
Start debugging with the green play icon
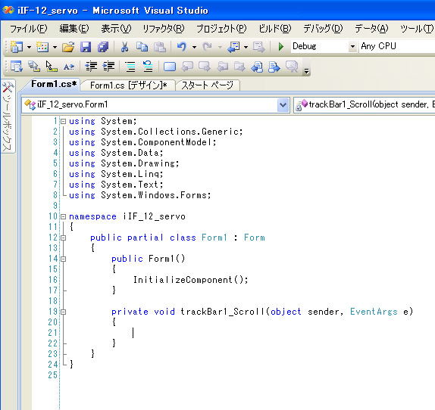pyautogui.click(x=280, y=46)
